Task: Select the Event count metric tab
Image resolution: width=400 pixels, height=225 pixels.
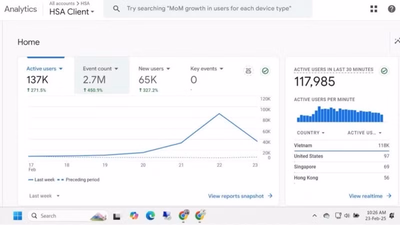Action: point(100,68)
